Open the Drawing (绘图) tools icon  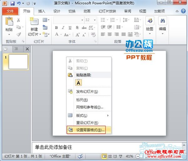150,22
